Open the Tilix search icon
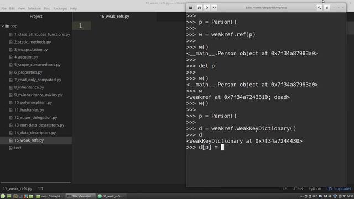The image size is (354, 199). point(319,8)
